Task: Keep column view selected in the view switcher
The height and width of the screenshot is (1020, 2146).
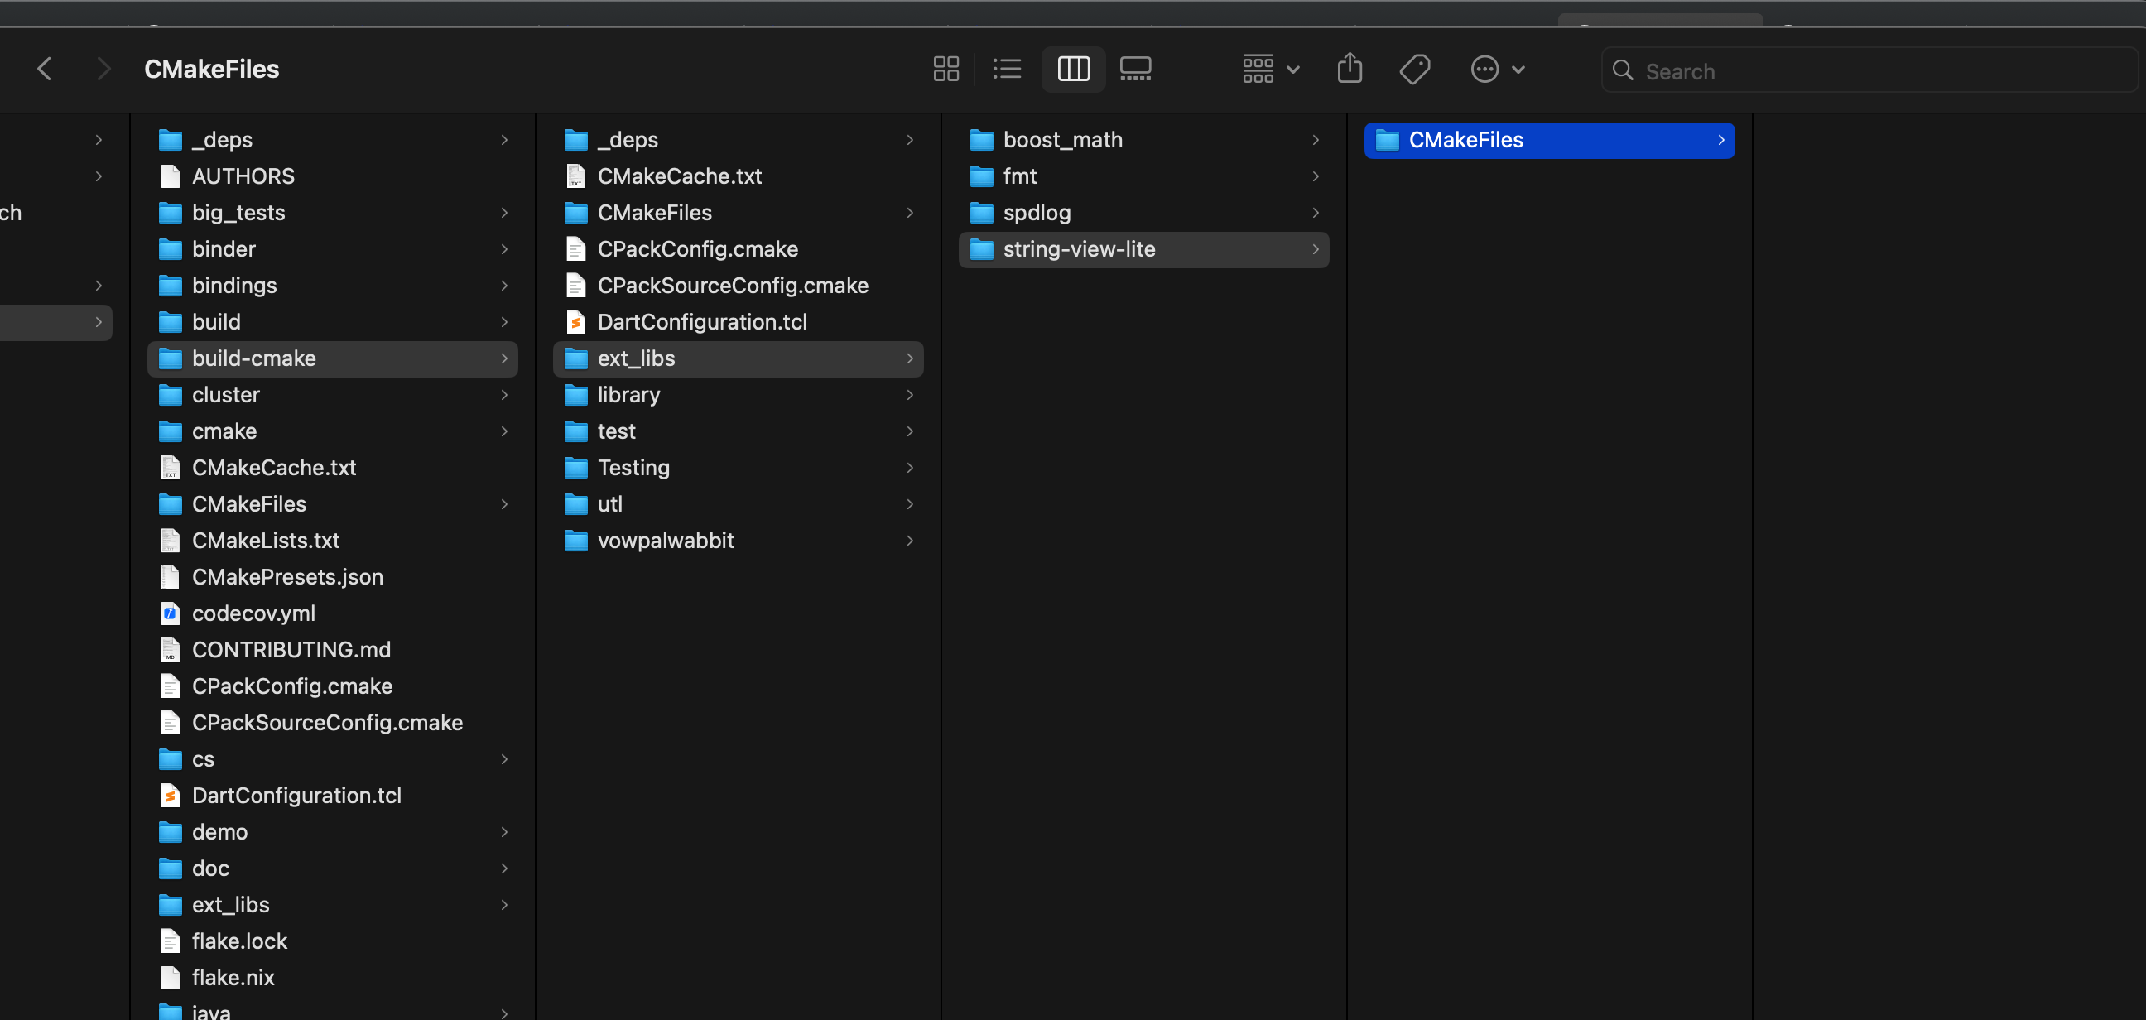Action: [x=1073, y=69]
